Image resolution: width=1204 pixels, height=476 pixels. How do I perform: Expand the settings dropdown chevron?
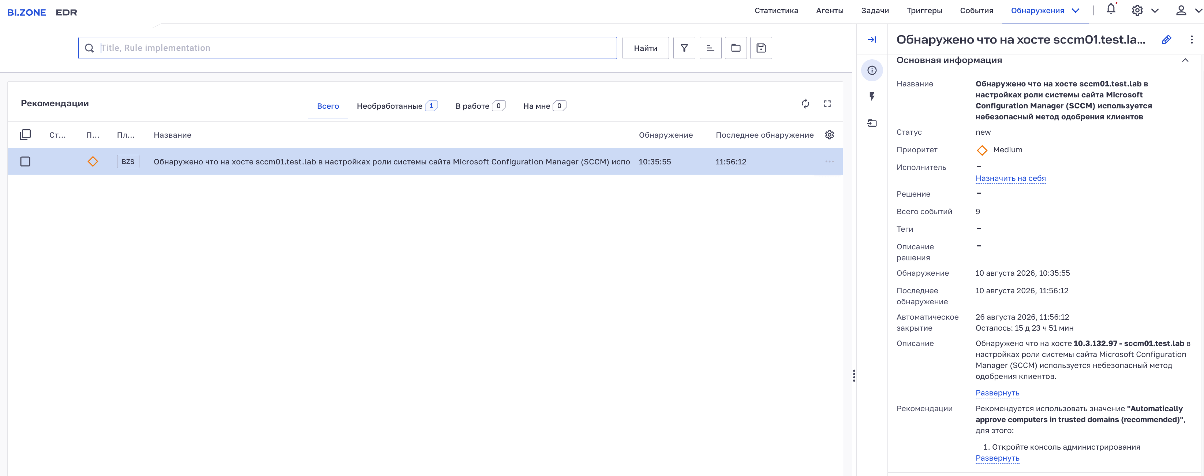click(1155, 11)
